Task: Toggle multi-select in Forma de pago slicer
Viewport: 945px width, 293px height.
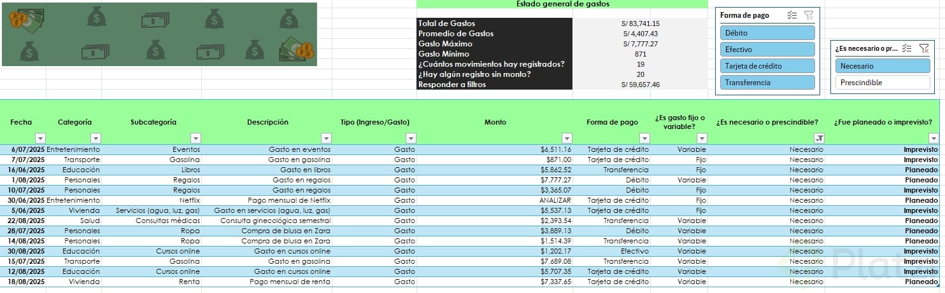Action: coord(792,15)
